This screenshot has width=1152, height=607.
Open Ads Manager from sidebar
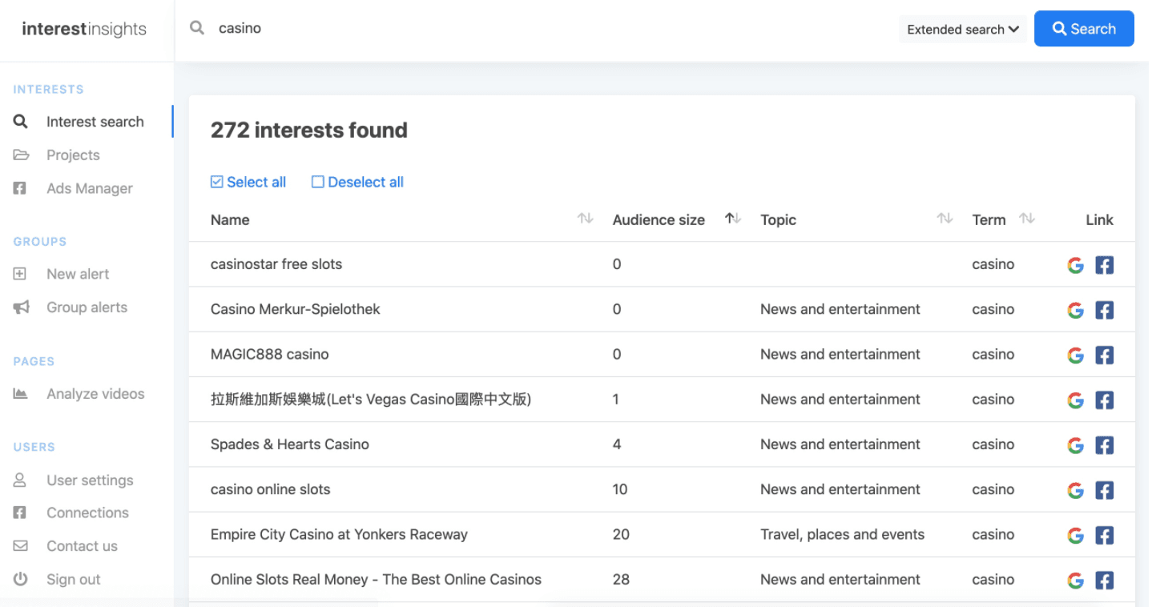click(90, 188)
